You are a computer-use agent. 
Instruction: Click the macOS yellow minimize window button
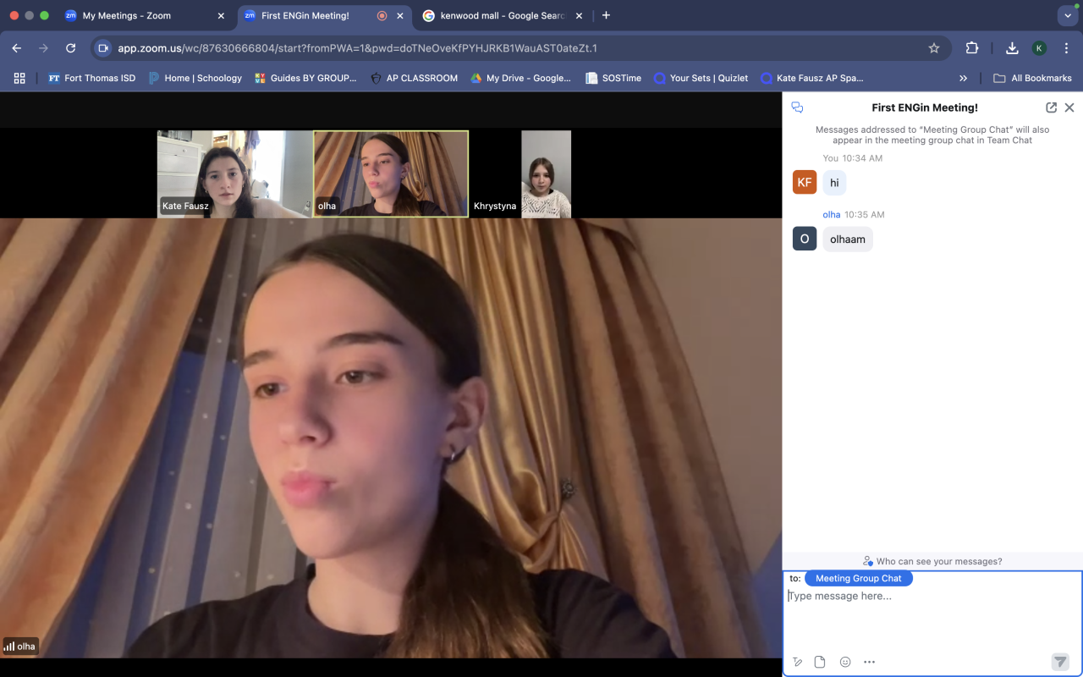(30, 15)
